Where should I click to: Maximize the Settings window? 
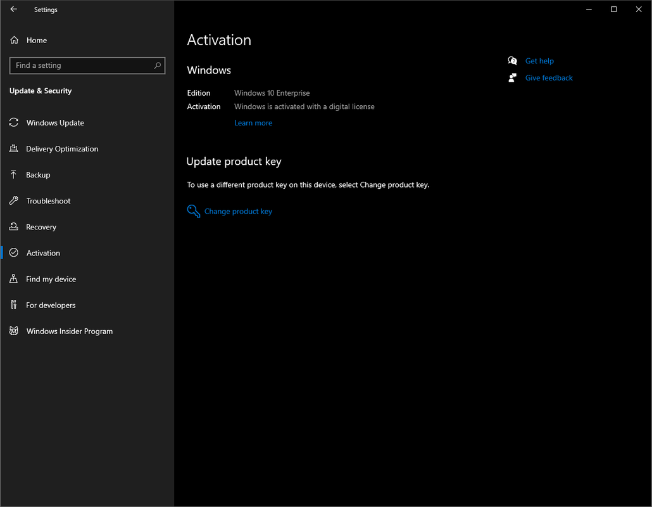click(614, 9)
